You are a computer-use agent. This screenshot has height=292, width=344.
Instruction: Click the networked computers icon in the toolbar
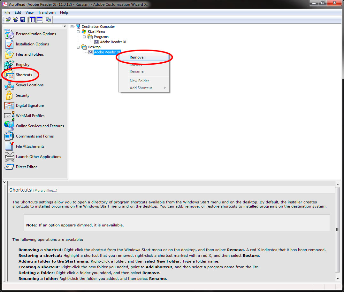49,20
